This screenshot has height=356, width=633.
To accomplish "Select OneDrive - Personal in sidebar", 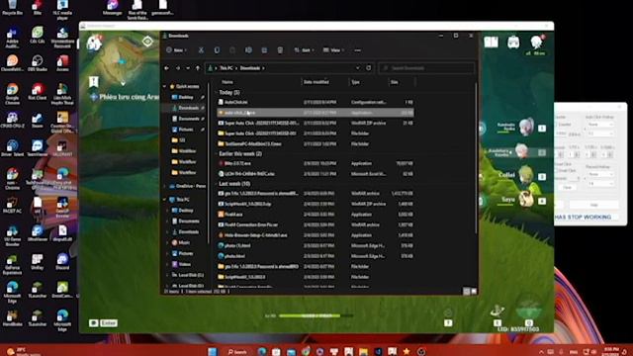I will [x=188, y=186].
